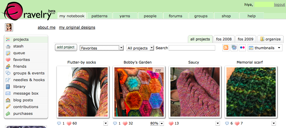The image size is (286, 128).
Task: Open the Flutter-by socks options arrow
Action: point(106,124)
